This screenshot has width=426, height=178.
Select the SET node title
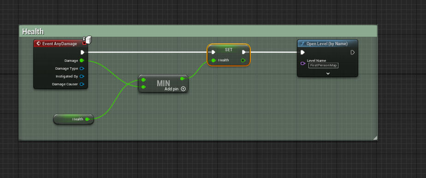click(x=229, y=50)
